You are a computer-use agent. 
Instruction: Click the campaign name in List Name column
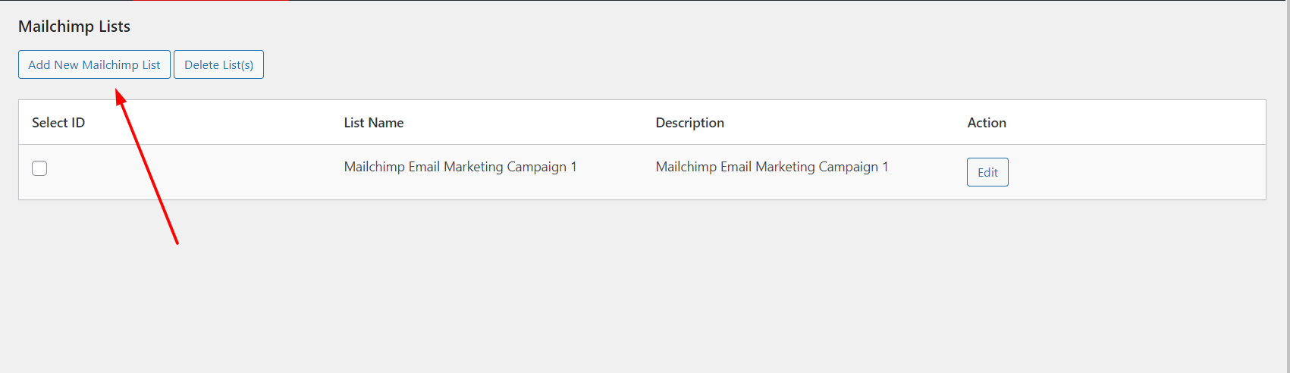[460, 167]
